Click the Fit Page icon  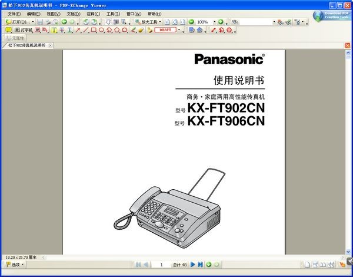click(x=175, y=22)
